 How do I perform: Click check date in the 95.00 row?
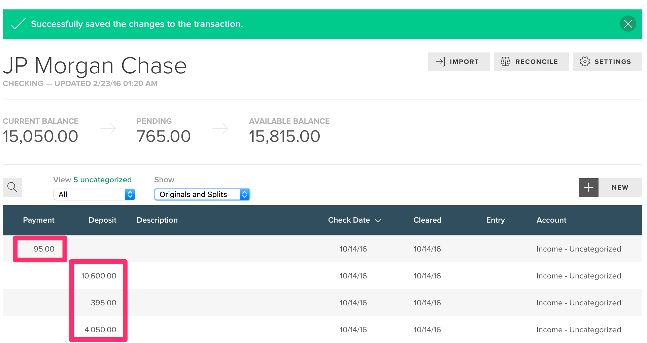[x=353, y=249]
